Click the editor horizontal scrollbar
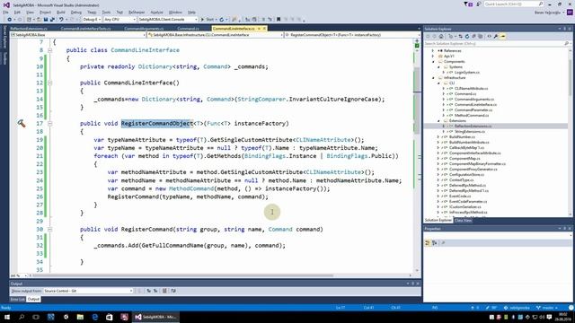The image size is (575, 323). click(x=220, y=275)
